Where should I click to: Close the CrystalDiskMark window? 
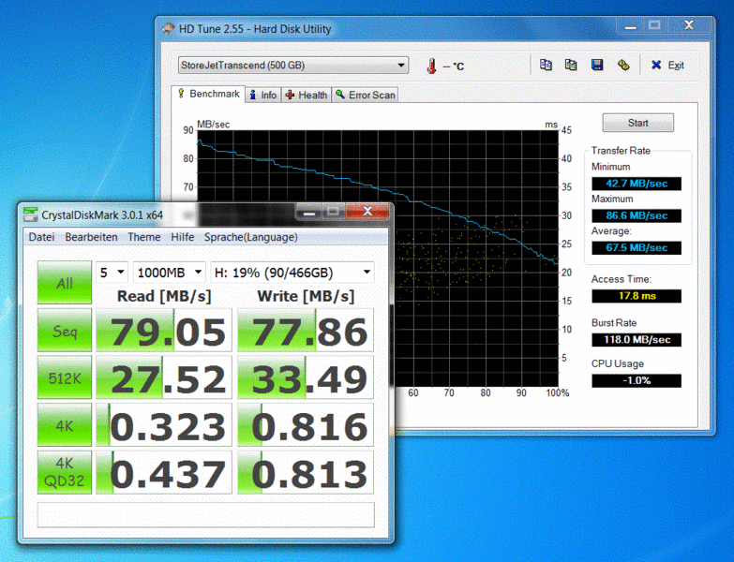367,212
